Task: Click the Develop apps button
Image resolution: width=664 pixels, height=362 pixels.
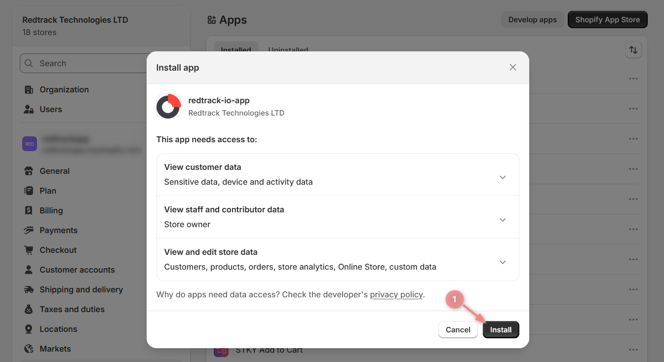Action: click(532, 20)
